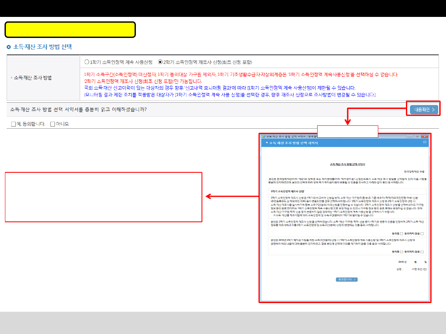Check the 예, 동의합니다 checkbox
The image size is (446, 334).
pos(14,124)
